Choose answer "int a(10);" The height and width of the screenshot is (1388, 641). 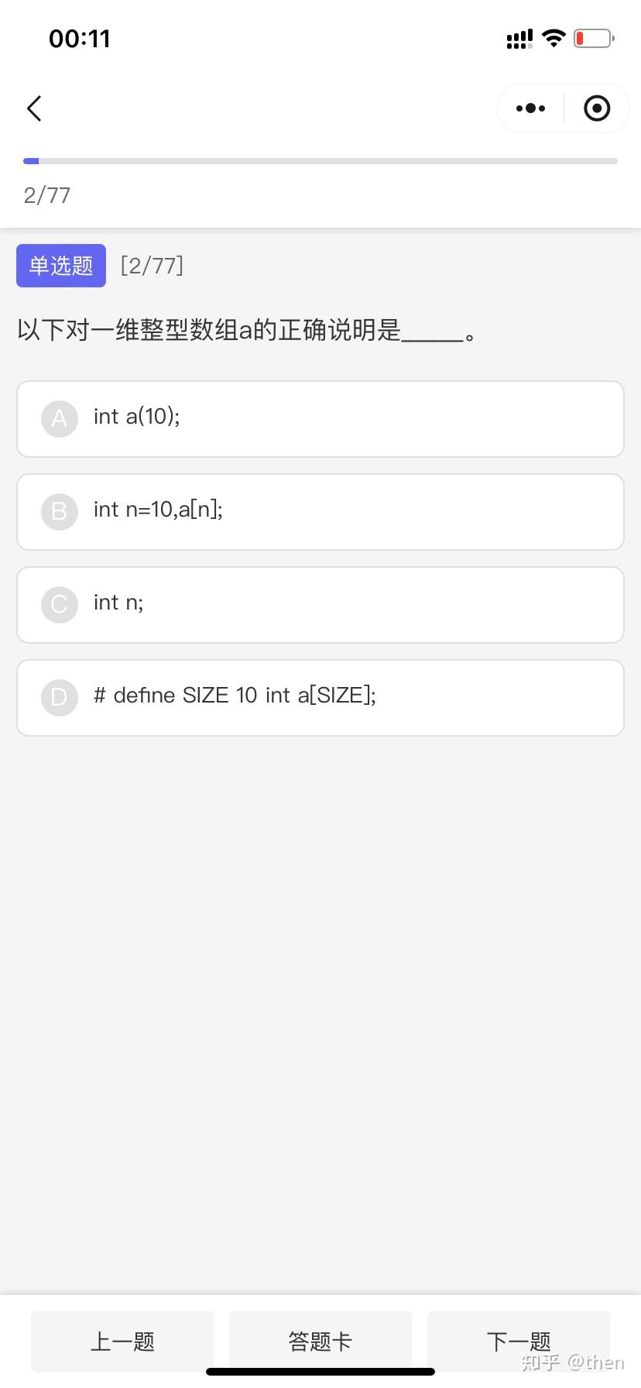[137, 417]
